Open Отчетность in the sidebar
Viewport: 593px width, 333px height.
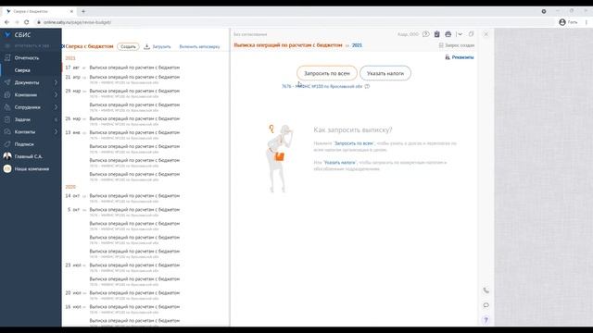click(x=27, y=57)
